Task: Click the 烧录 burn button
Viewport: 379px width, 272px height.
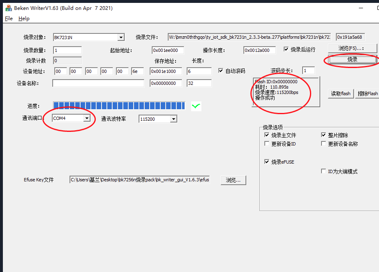Action: click(352, 59)
